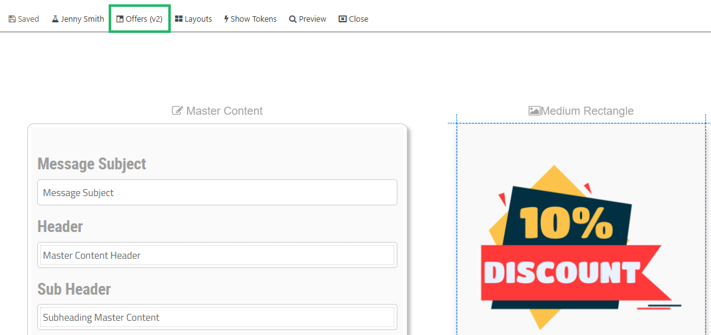Edit the Subheading Master Content field
711x335 pixels.
(x=217, y=317)
